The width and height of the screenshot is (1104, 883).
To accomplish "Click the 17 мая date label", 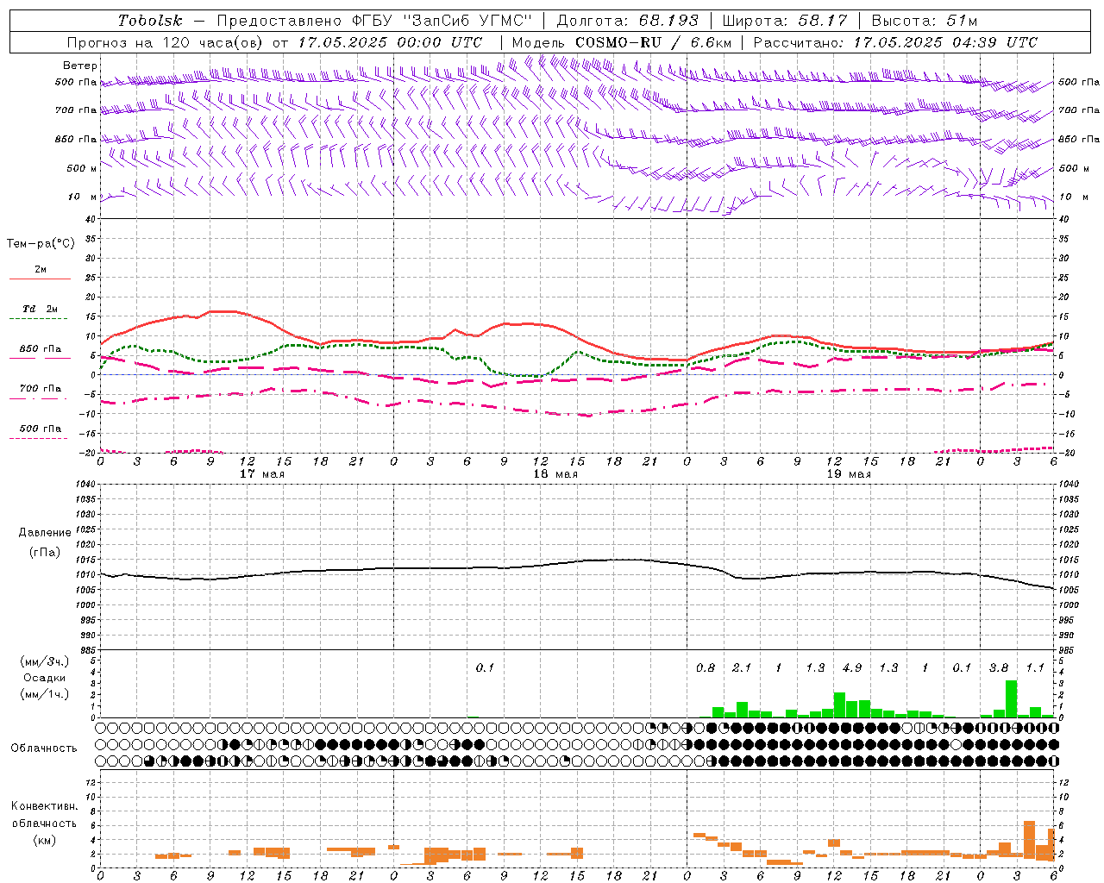I will coord(261,474).
